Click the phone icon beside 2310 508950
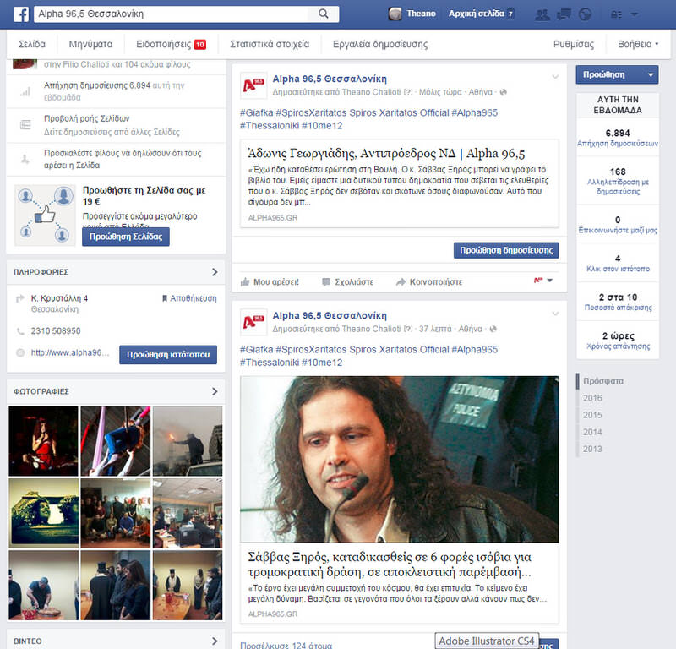 tap(20, 331)
